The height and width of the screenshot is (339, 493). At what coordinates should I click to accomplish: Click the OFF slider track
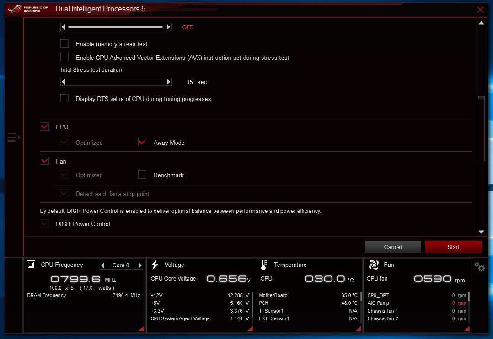click(x=116, y=27)
